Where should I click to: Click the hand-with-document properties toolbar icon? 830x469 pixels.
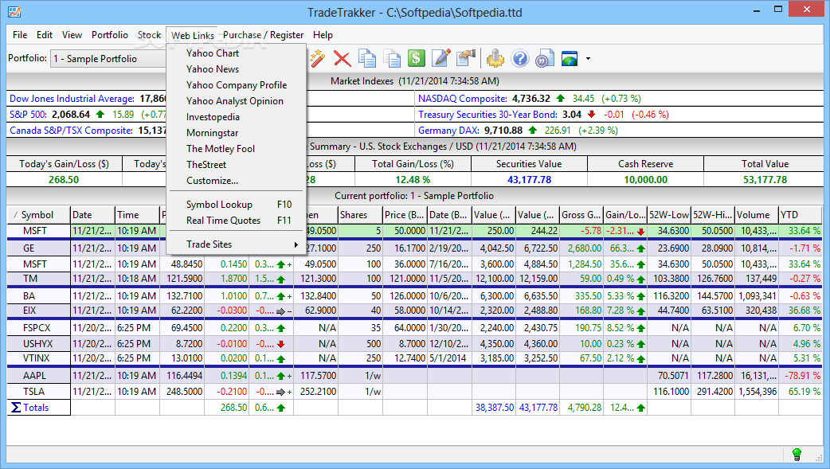coord(466,58)
